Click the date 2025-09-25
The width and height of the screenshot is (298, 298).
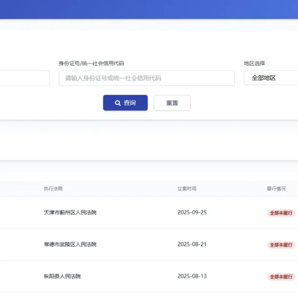[192, 212]
